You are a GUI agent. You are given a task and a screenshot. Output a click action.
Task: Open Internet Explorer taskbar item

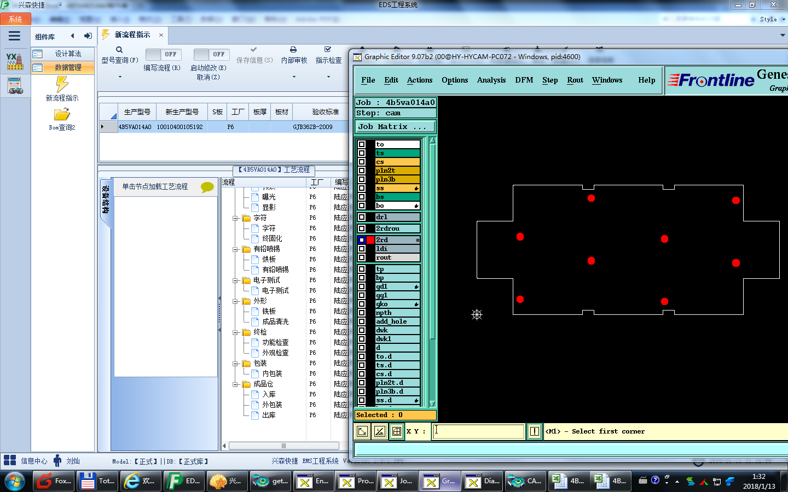(x=140, y=481)
